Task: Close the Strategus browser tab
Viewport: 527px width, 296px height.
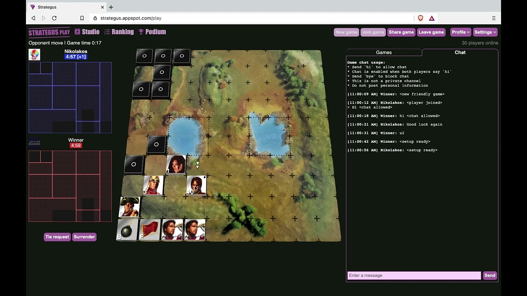Action: 103,7
